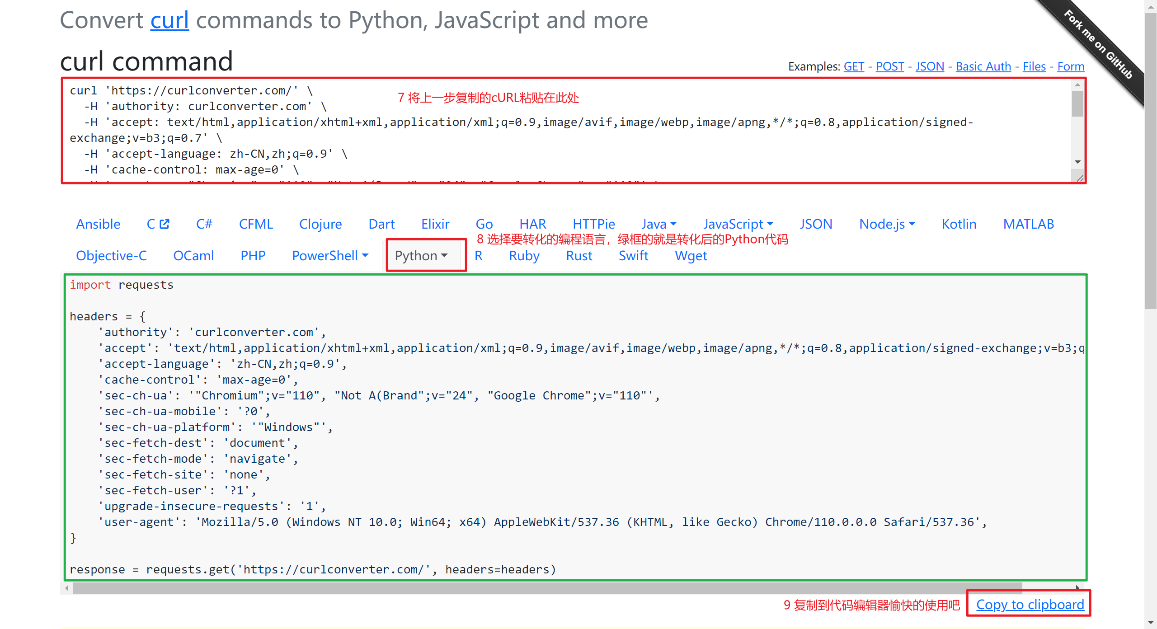Switch output to JSON
The width and height of the screenshot is (1157, 629).
point(816,224)
